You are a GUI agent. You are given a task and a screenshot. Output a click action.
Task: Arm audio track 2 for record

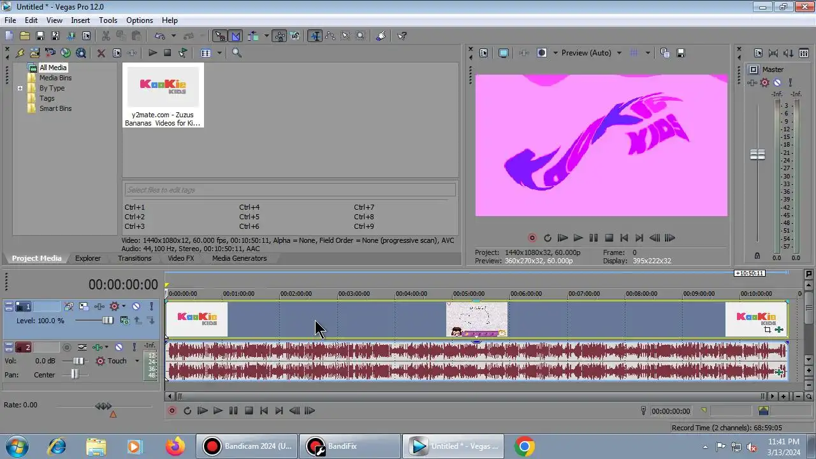pos(67,347)
